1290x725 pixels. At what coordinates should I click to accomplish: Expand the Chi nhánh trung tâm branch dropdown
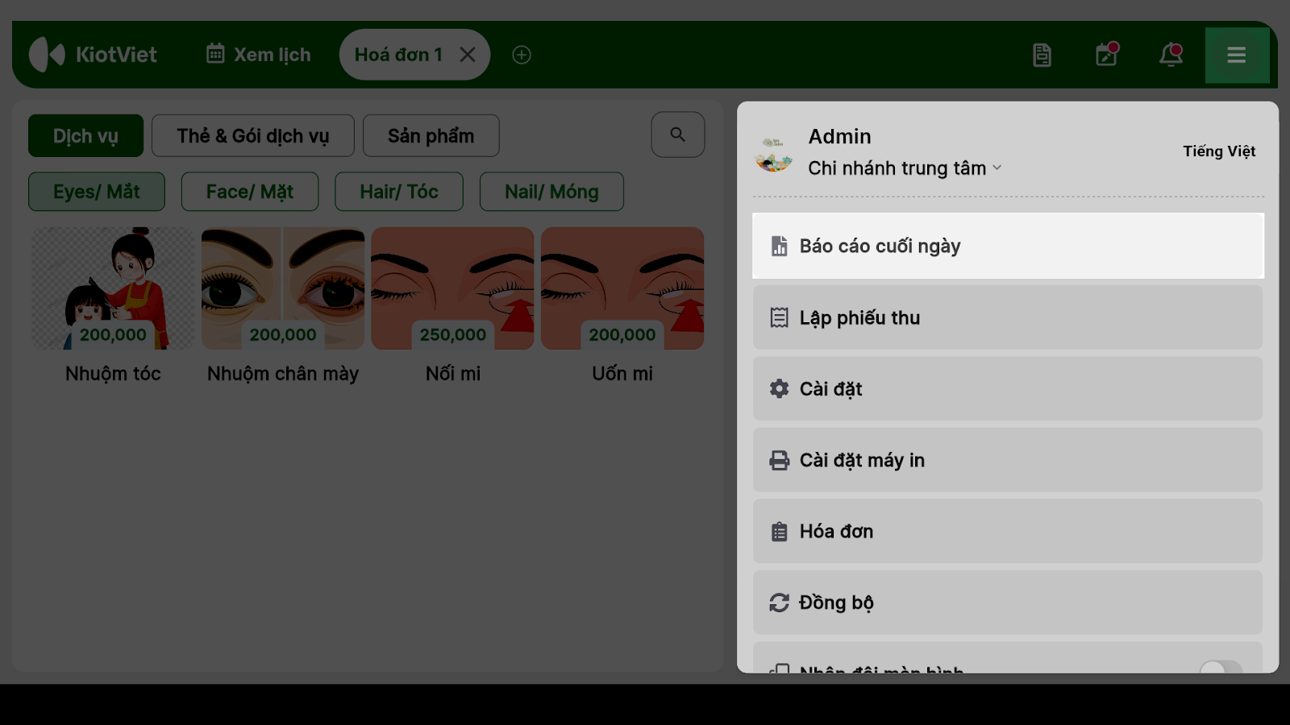tap(905, 168)
